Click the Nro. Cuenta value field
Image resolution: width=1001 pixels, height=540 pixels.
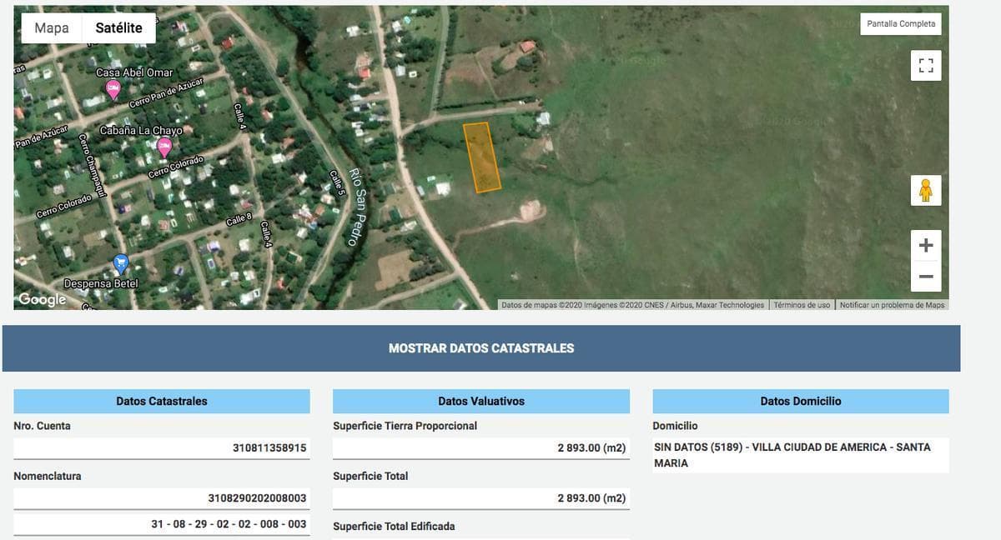[x=162, y=448]
